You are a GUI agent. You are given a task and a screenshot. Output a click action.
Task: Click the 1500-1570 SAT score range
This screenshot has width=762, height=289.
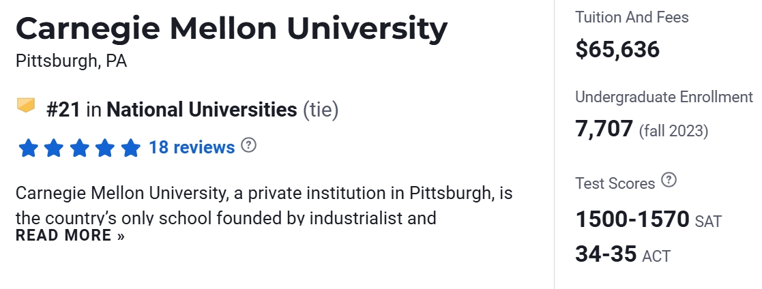(x=632, y=219)
